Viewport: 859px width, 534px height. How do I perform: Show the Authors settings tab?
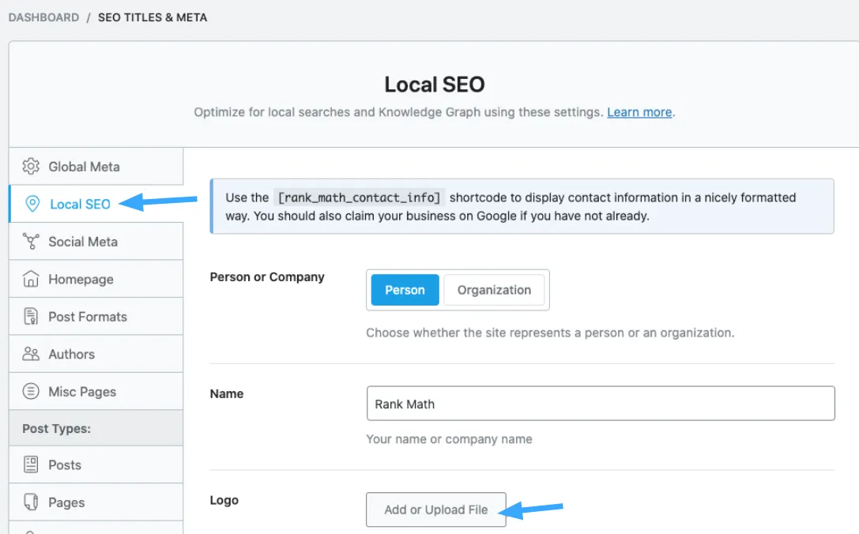click(x=96, y=354)
